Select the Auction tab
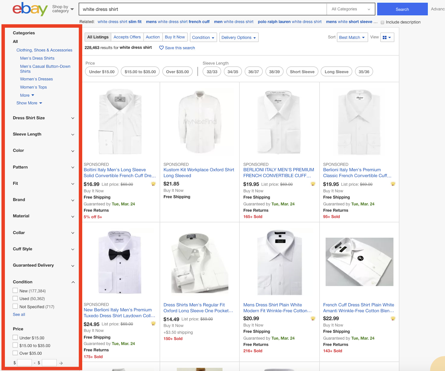Viewport: 445px width, 371px height. coord(153,37)
